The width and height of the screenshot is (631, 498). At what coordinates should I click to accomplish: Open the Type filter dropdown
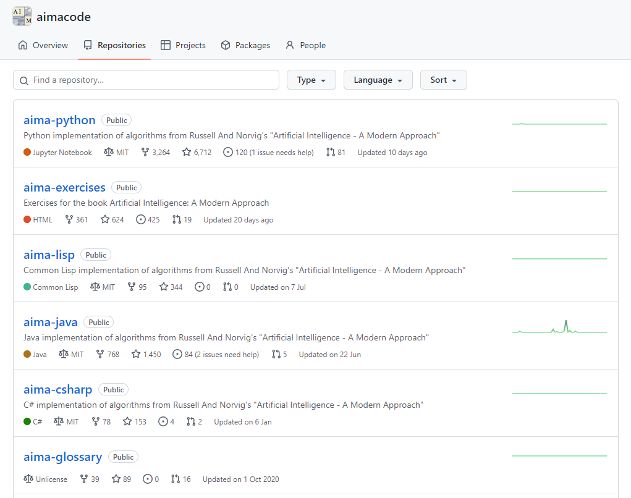click(x=311, y=80)
